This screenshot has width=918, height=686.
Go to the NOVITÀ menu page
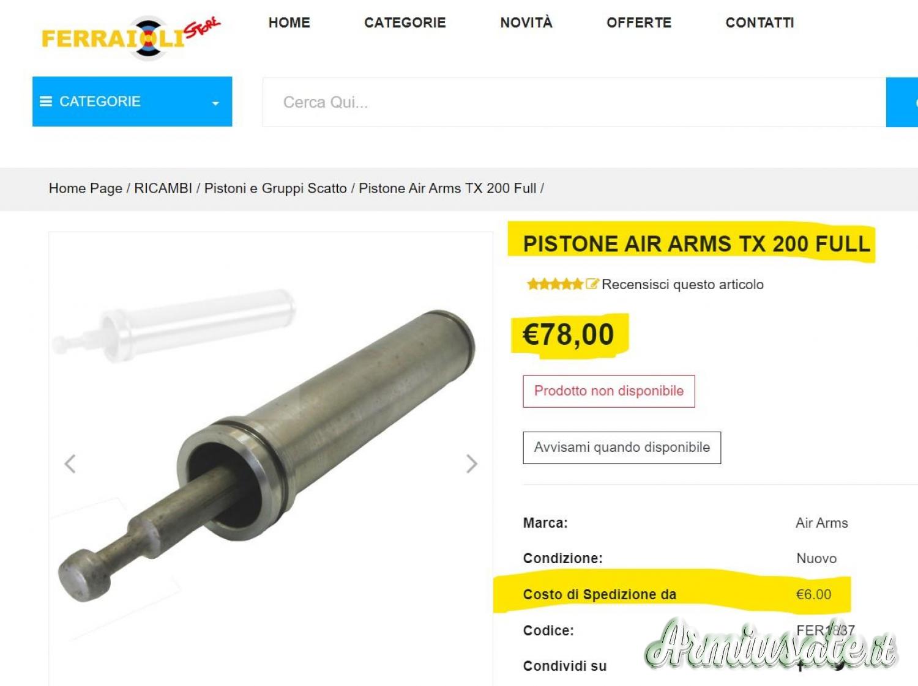coord(526,23)
